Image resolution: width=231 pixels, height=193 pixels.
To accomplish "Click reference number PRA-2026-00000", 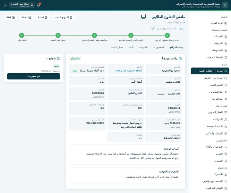I will coord(95,123).
